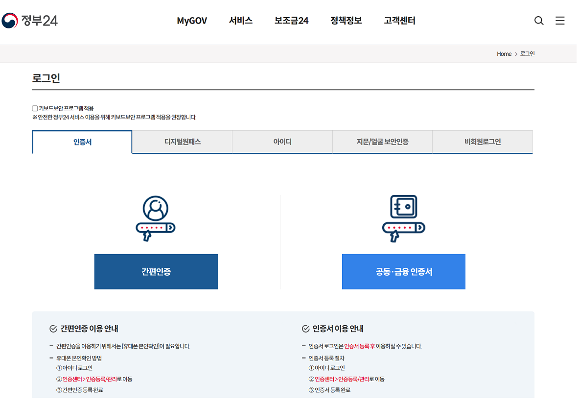
Task: Open the Home breadcrumb link
Action: coord(504,54)
